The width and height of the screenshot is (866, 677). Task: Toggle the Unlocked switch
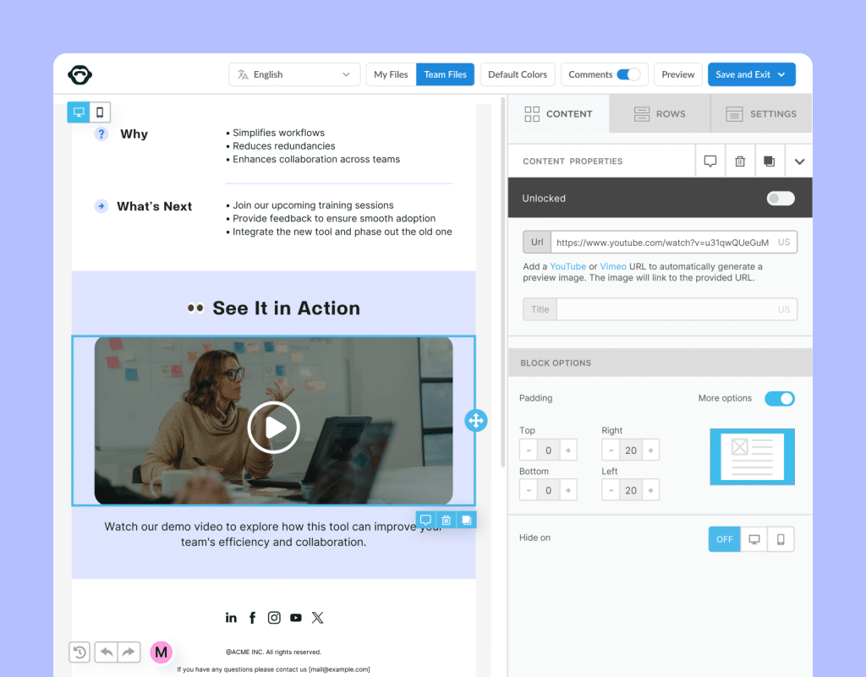pos(780,198)
